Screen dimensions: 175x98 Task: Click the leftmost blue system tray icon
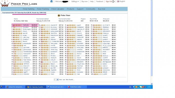(x=134, y=87)
